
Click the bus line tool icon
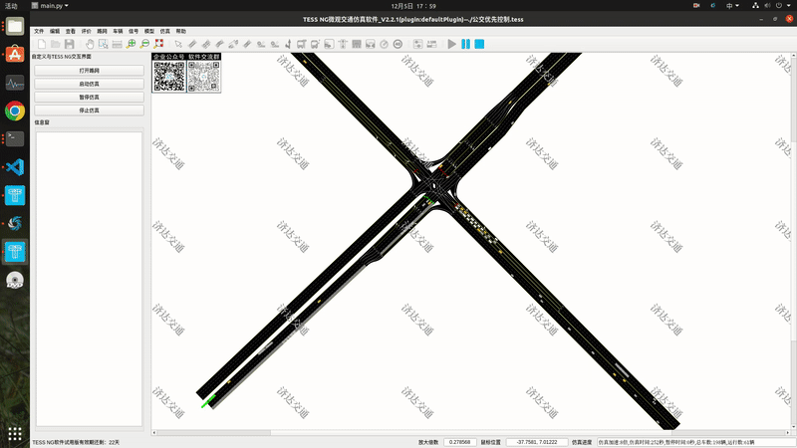315,44
